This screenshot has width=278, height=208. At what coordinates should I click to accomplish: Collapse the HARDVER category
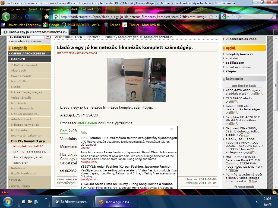click(30, 59)
